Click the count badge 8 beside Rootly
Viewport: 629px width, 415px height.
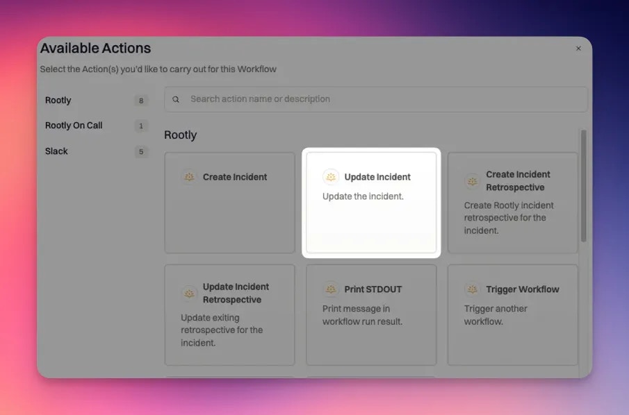pos(141,101)
